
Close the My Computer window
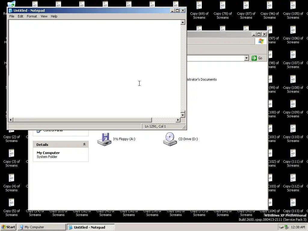click(x=264, y=34)
